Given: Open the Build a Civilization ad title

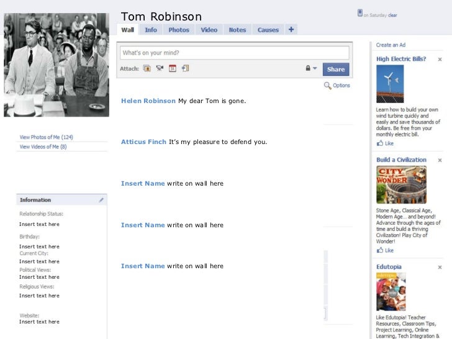Looking at the screenshot, I should click(401, 160).
